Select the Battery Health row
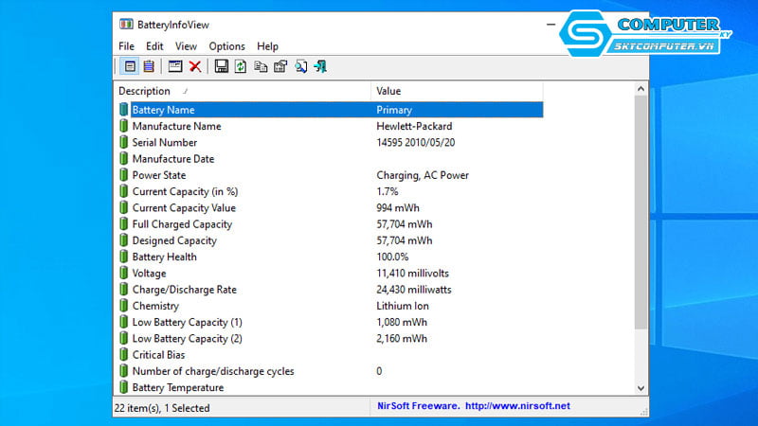Viewport: 758px width, 426px height. 164,257
